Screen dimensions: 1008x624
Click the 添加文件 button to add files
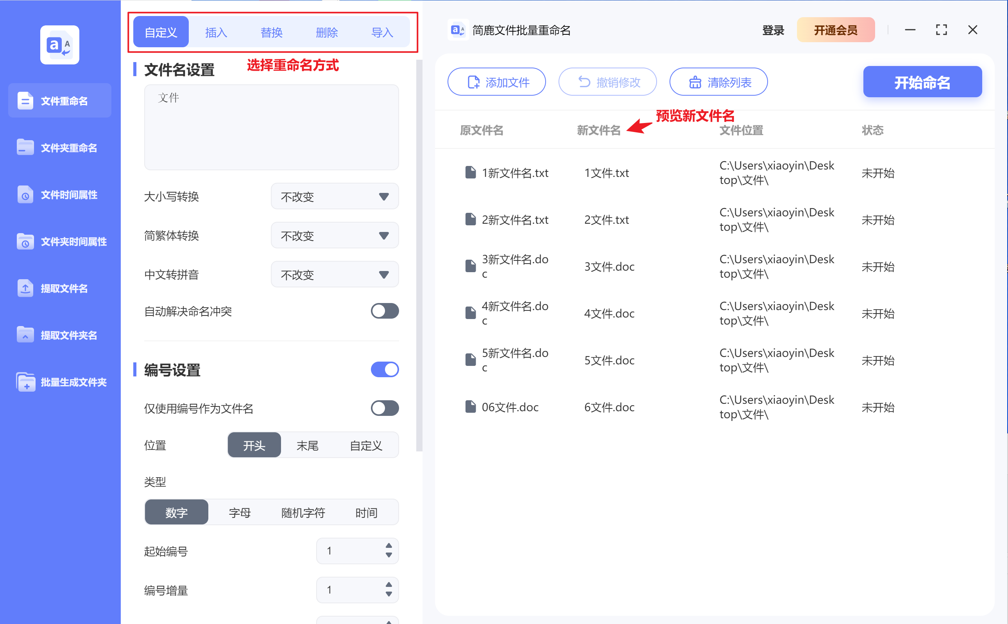[x=496, y=81]
